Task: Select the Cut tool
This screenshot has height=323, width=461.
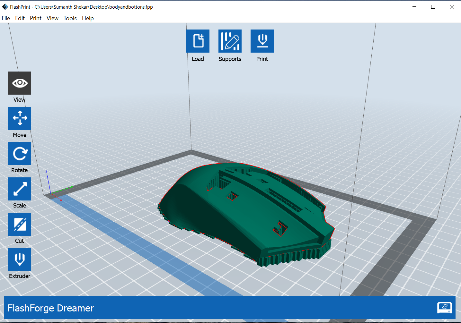Action: pos(20,224)
